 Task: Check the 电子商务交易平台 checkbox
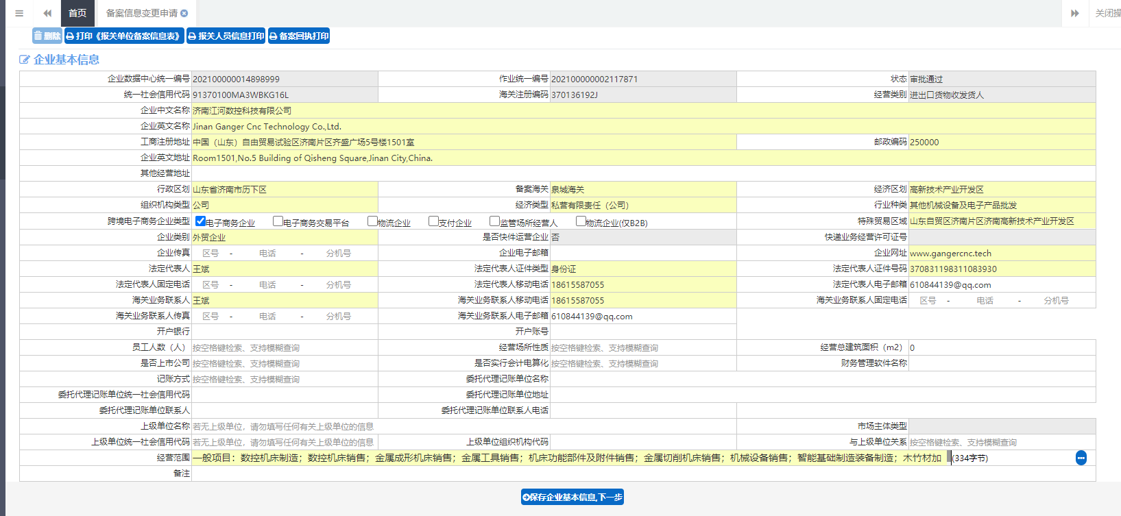pos(278,221)
